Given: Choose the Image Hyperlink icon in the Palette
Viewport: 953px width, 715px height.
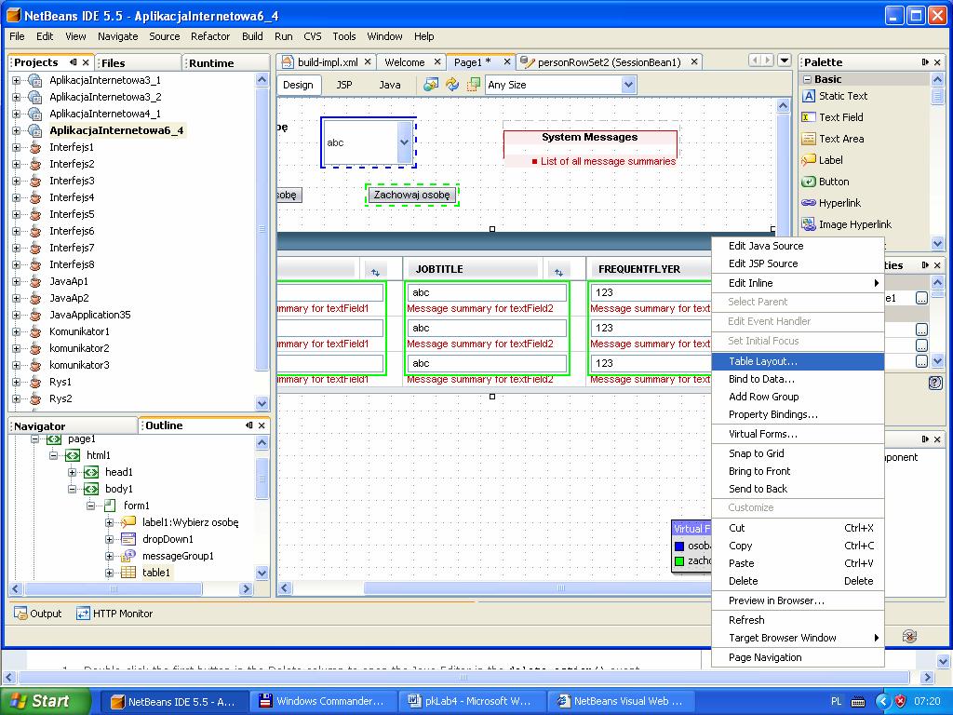Looking at the screenshot, I should (809, 224).
